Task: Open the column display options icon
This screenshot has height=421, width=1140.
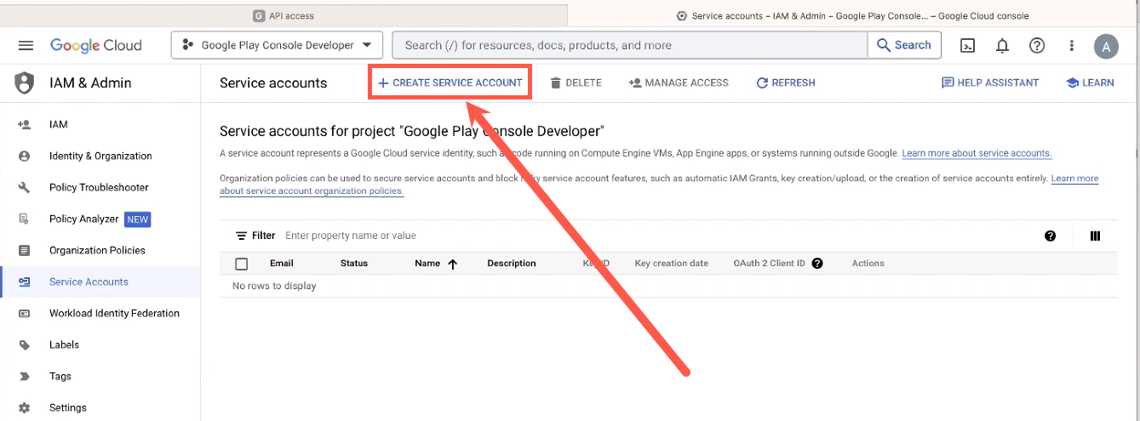Action: 1096,236
